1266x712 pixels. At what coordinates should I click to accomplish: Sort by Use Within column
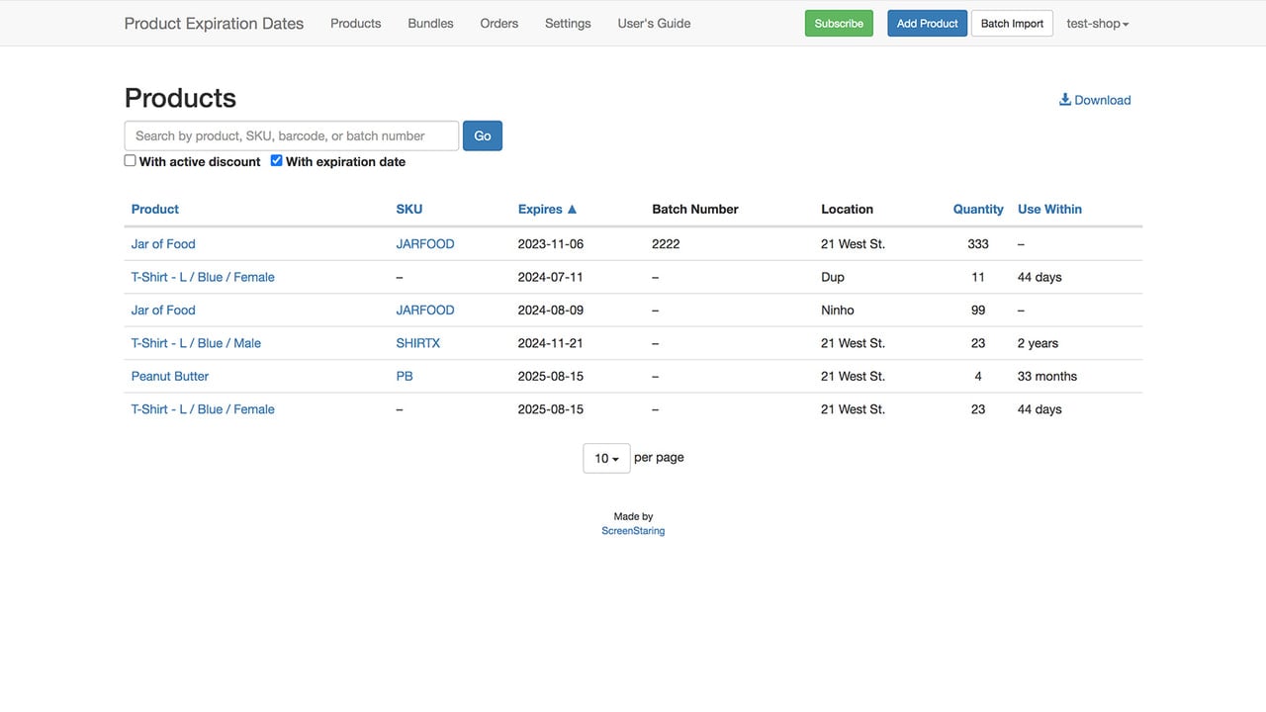[x=1049, y=209]
